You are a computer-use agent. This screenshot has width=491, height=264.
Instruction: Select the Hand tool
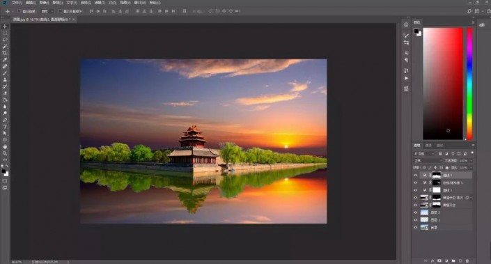pos(5,146)
